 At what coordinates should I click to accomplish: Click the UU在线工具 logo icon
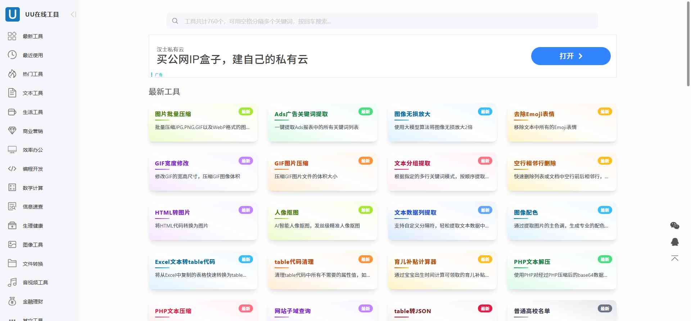13,14
